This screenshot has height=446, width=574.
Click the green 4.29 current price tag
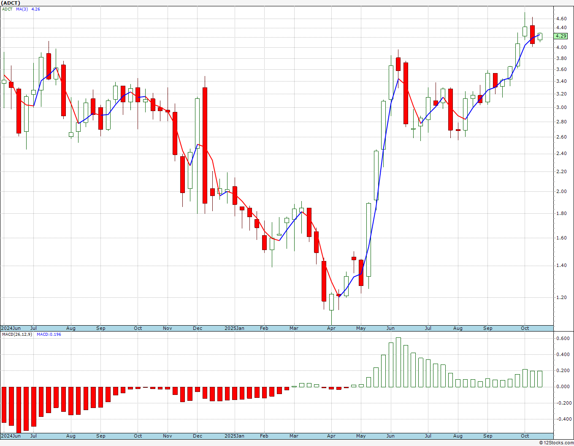click(x=561, y=36)
